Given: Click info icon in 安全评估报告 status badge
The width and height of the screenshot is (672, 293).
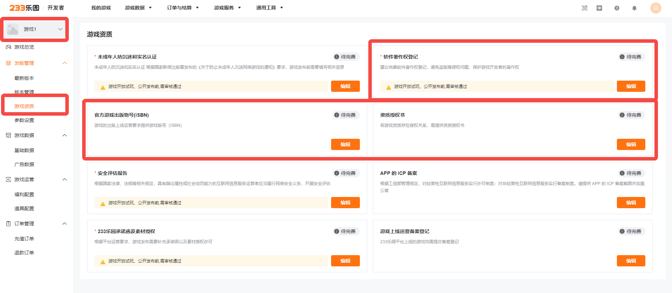Looking at the screenshot, I should pos(337,173).
